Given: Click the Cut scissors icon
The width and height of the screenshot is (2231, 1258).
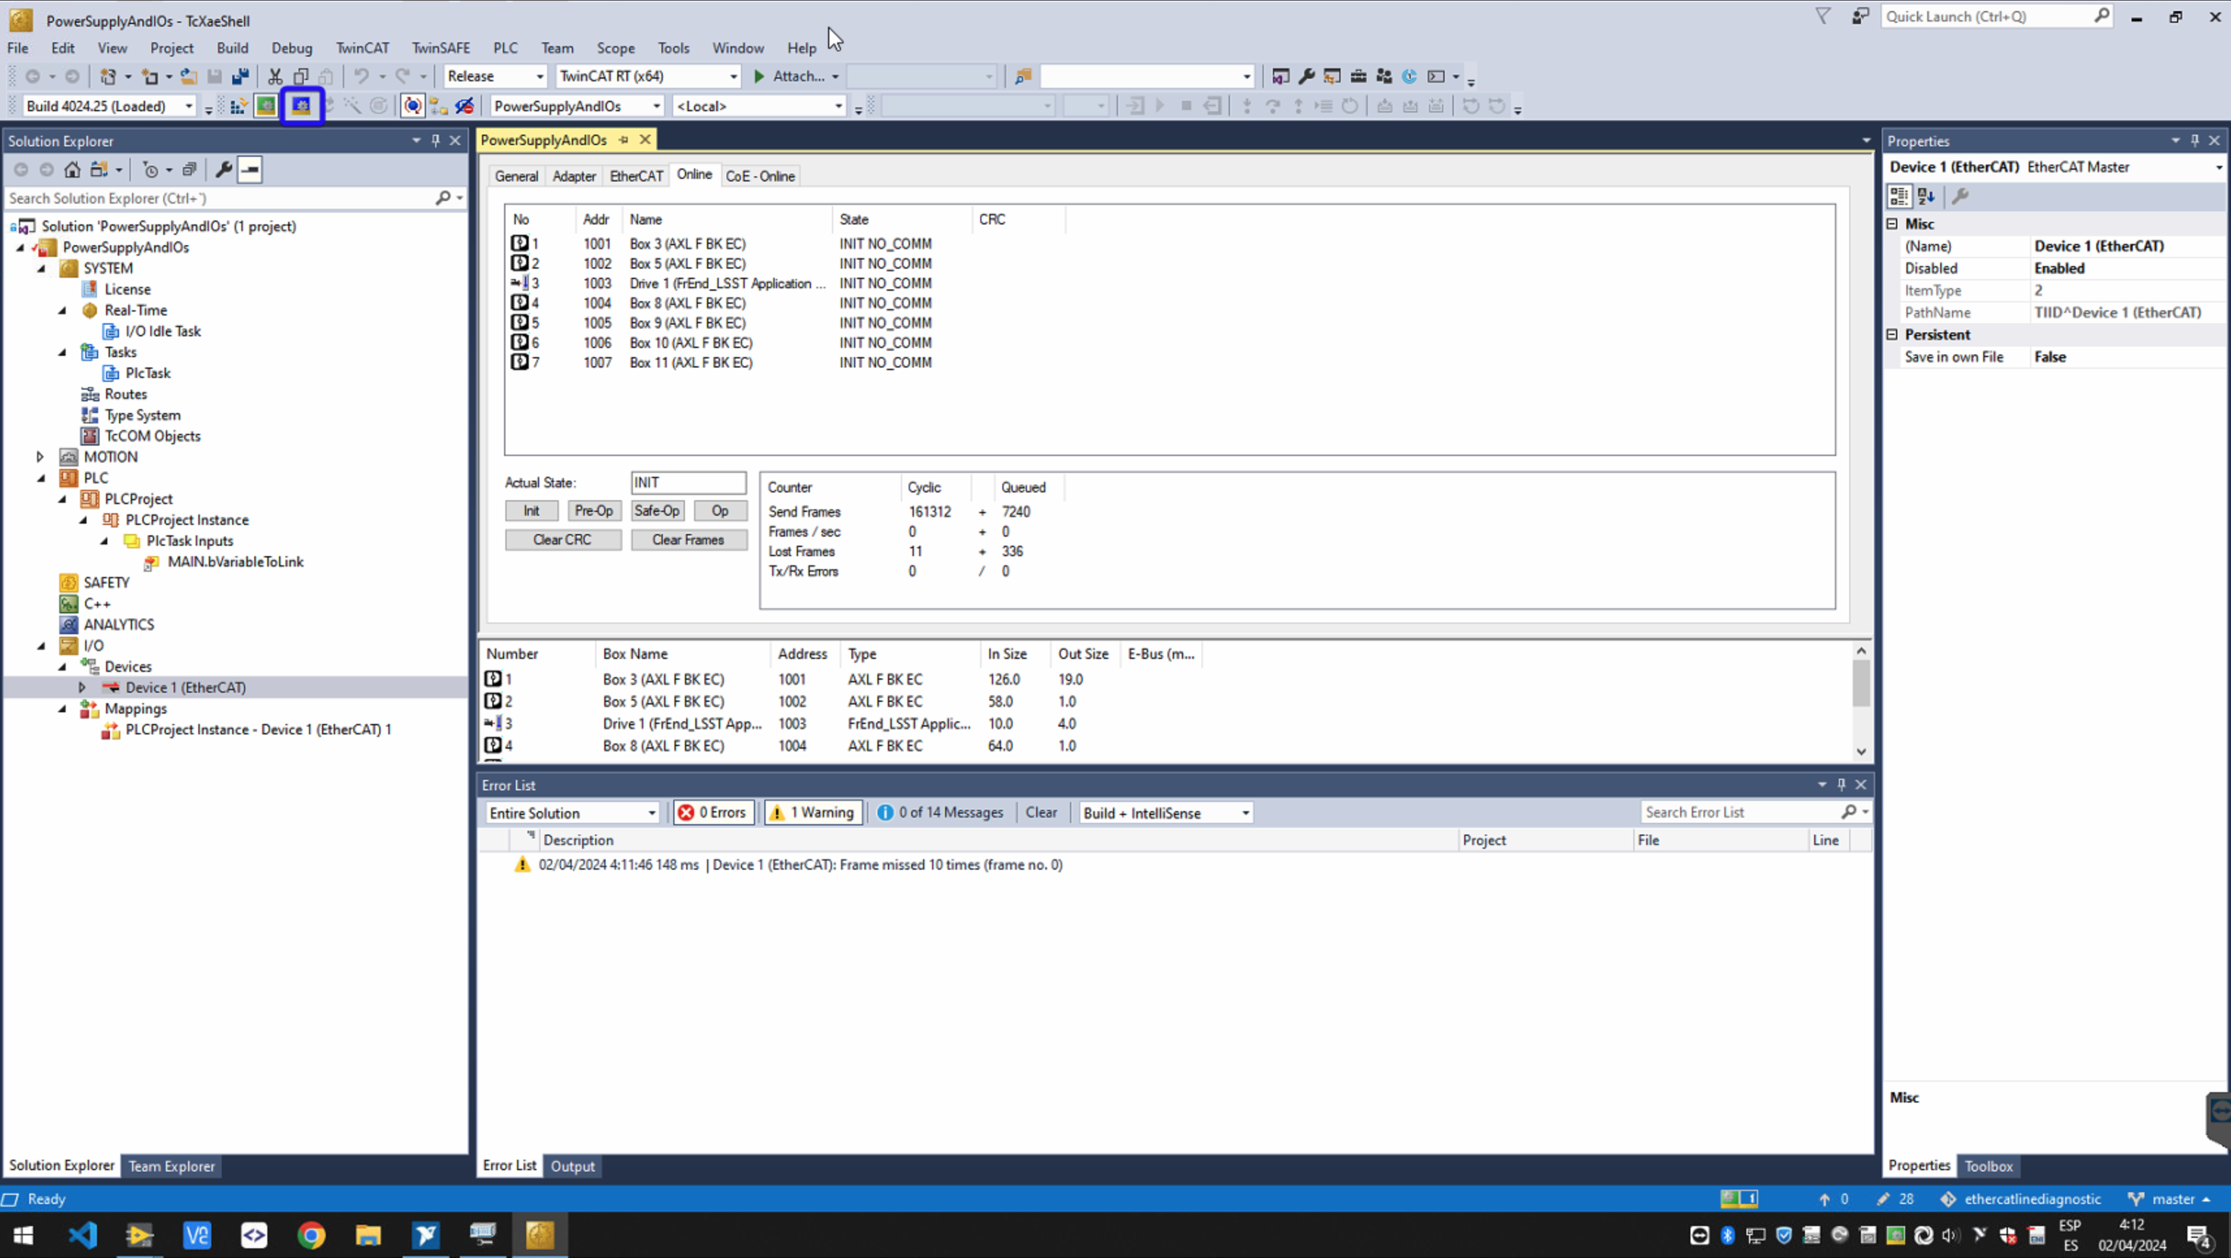Looking at the screenshot, I should [275, 76].
